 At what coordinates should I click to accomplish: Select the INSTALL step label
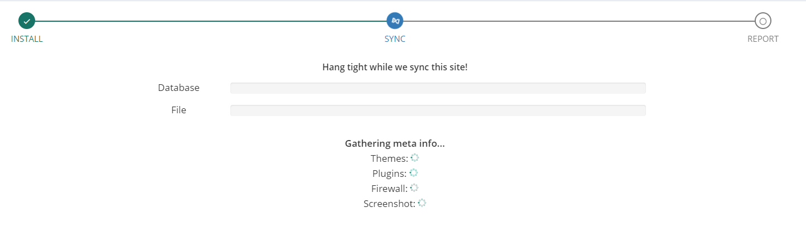(x=27, y=39)
